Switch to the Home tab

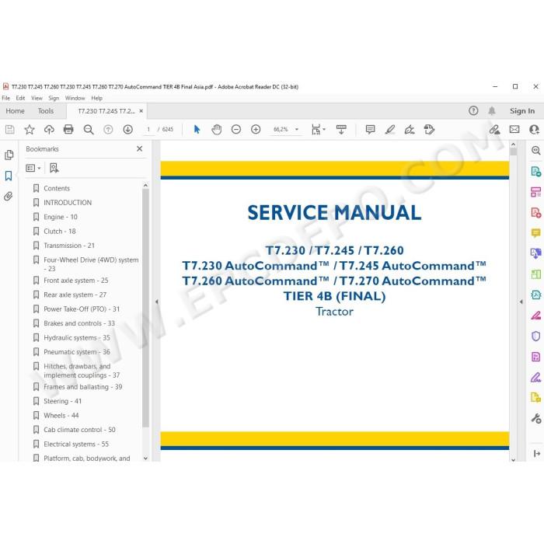(16, 111)
